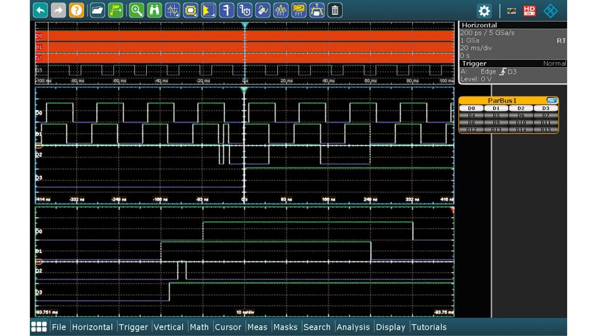Click the 'Level: 0 V' trigger value
Viewport: 597px width, 336px height.
click(476, 79)
